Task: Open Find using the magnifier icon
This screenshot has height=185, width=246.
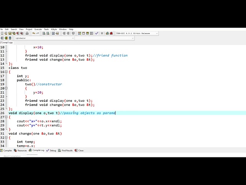Action: [x=44, y=34]
